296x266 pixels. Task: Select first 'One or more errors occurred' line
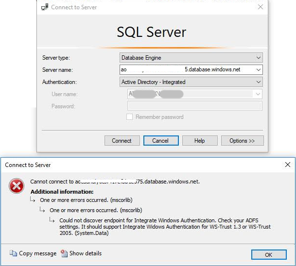coord(86,200)
